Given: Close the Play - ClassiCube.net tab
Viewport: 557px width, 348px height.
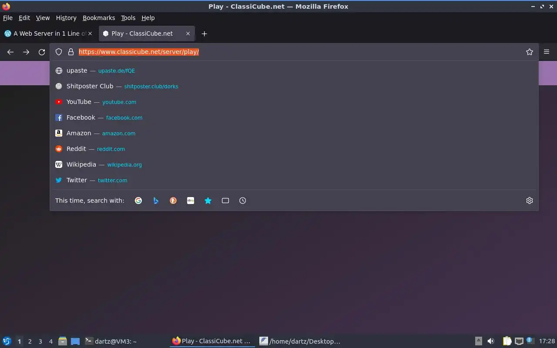Looking at the screenshot, I should coord(188,33).
